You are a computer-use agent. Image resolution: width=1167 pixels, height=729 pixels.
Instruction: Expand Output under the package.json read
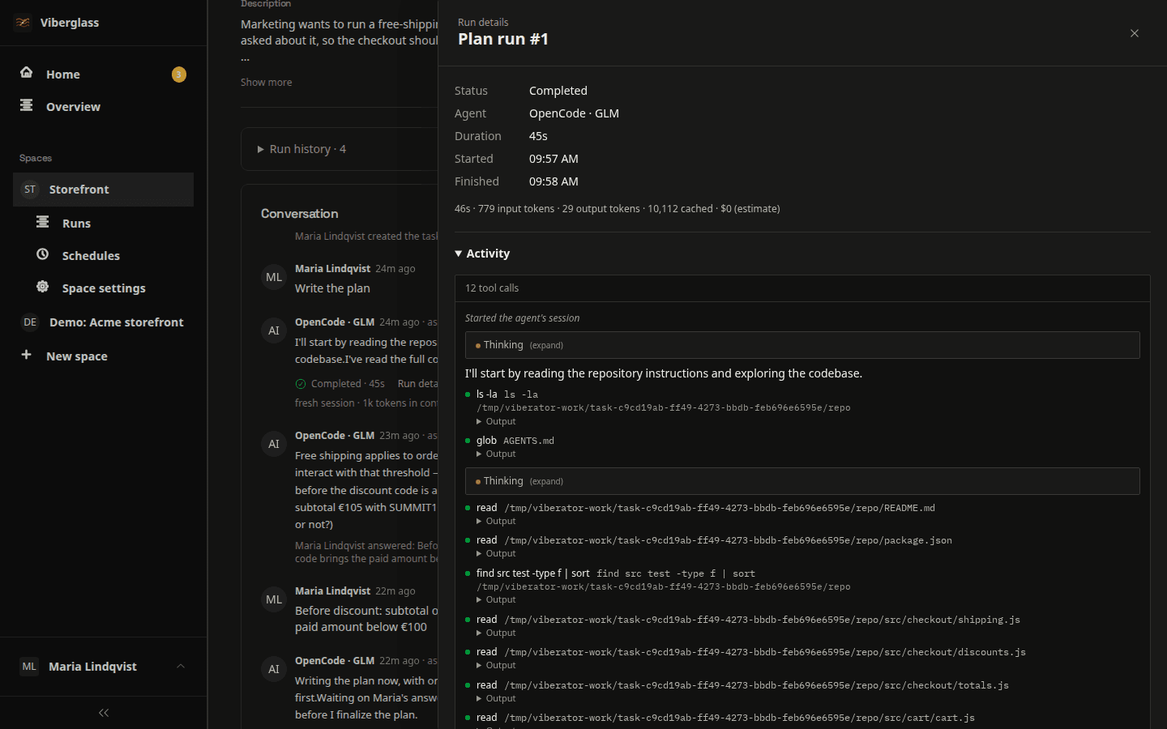[496, 553]
